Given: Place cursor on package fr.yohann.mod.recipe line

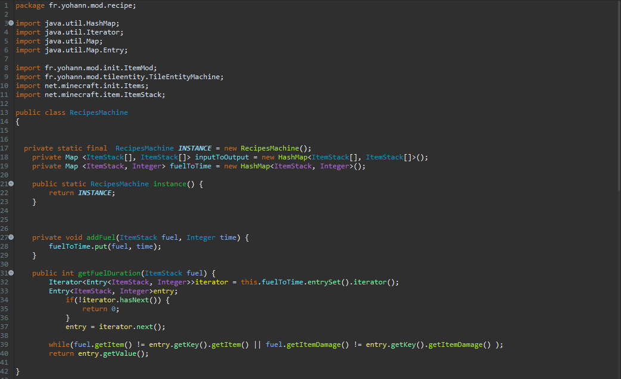Looking at the screenshot, I should point(76,5).
